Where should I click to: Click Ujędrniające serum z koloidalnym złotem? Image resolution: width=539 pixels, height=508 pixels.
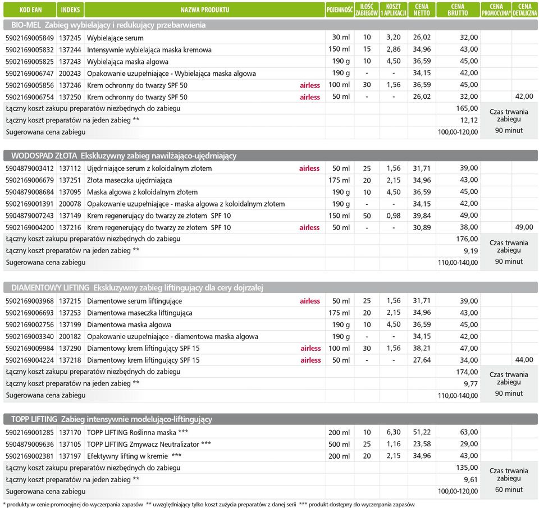149,168
